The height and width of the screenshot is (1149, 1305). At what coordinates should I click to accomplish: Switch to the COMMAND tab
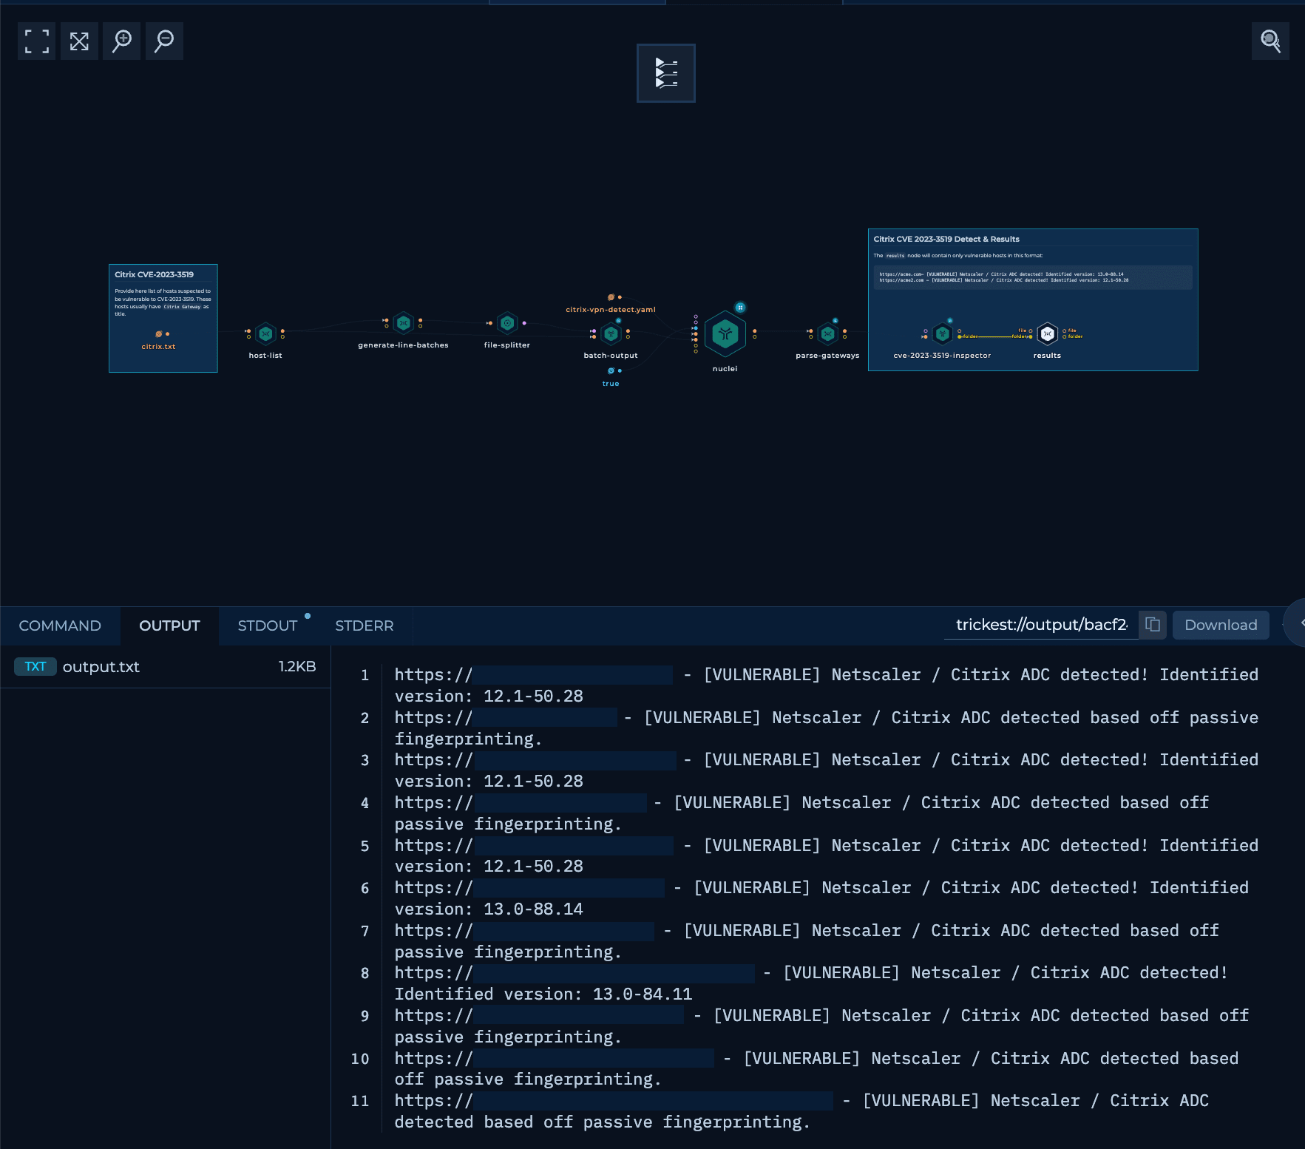(x=60, y=626)
